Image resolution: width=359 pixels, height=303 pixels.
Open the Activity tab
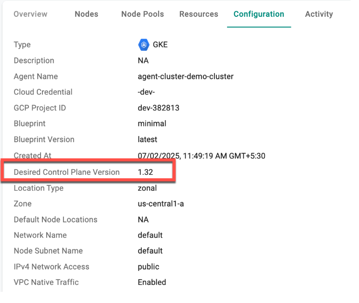[319, 14]
